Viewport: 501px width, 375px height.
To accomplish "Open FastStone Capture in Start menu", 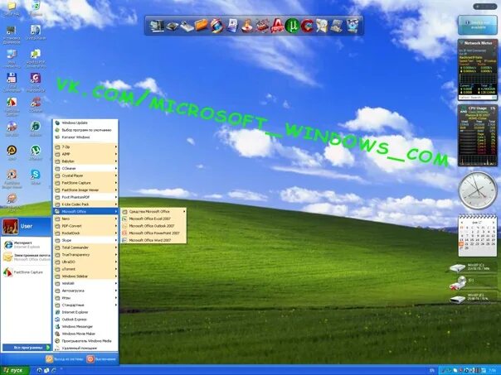I will [27, 272].
